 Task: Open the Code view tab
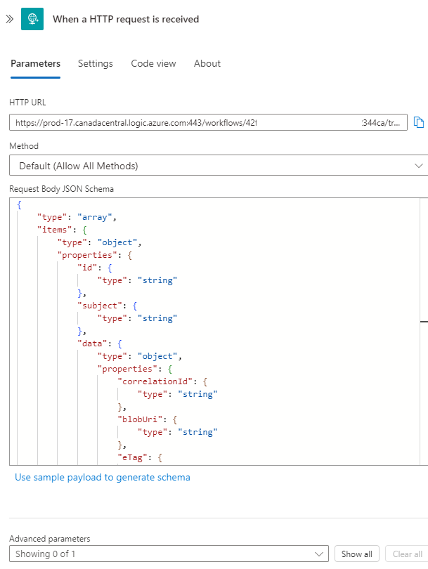point(153,63)
